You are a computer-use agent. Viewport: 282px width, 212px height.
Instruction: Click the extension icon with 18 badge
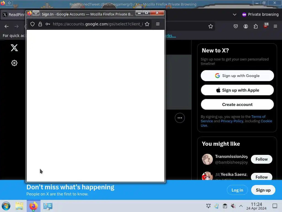tap(266, 26)
